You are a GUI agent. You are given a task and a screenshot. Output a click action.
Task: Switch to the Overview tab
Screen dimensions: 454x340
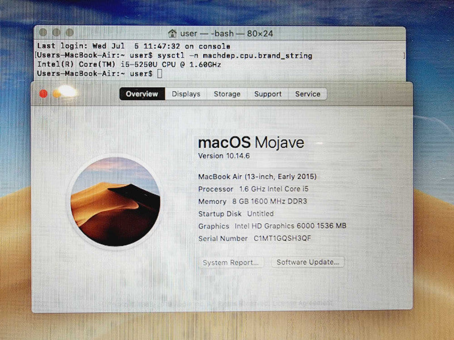[142, 94]
